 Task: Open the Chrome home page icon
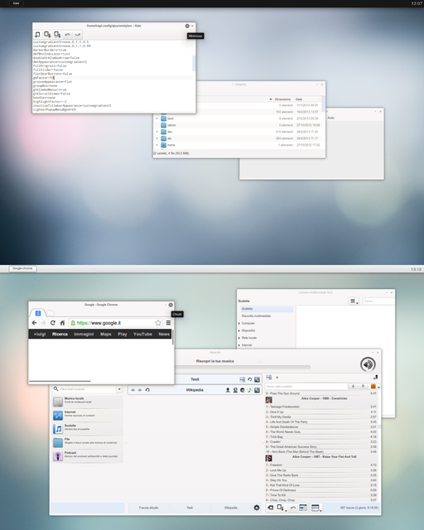click(62, 323)
